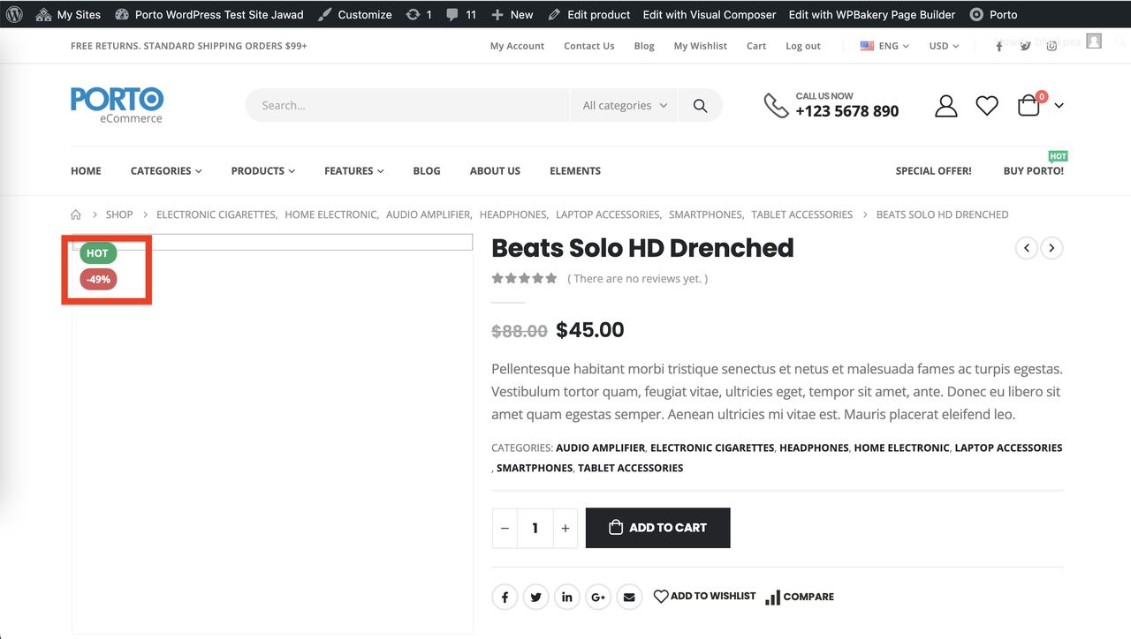Screen dimensions: 1131x639
Task: Share product on LinkedIn
Action: click(x=566, y=598)
